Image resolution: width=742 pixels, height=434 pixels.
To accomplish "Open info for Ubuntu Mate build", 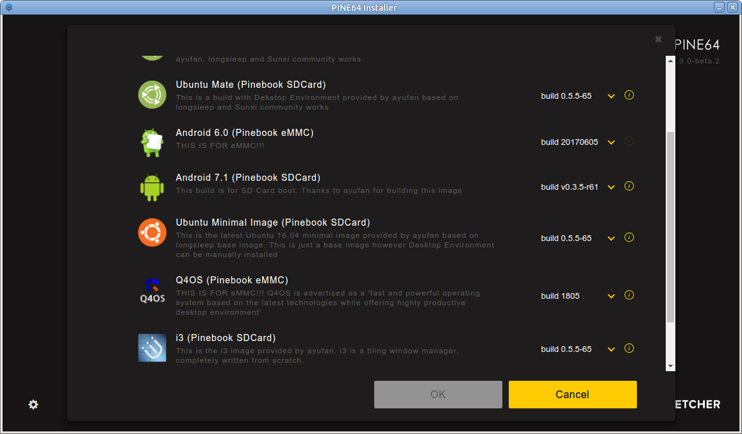I will 629,96.
